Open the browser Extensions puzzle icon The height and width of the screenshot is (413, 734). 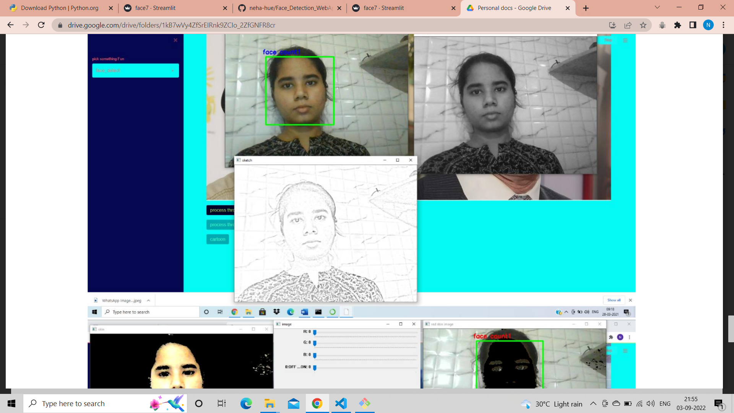[677, 25]
